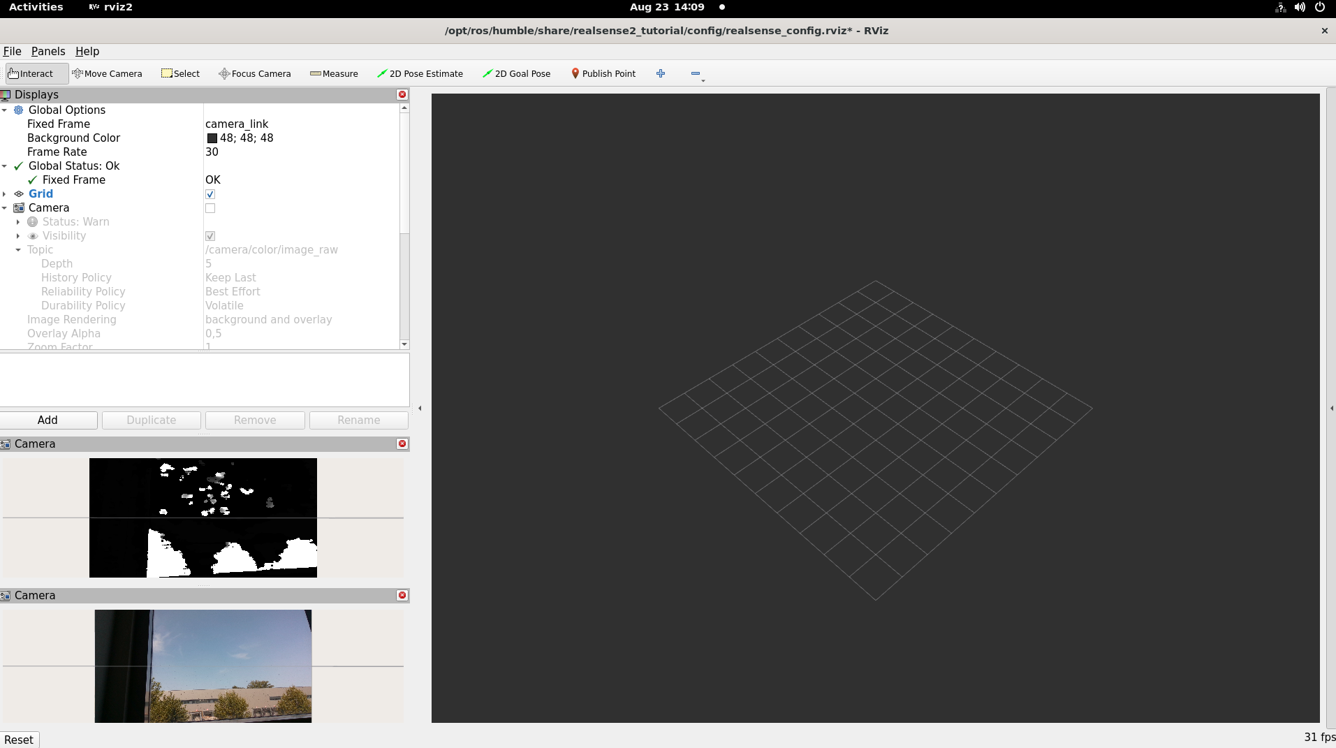Enable the Grid display checkbox
The height and width of the screenshot is (748, 1336).
coord(210,194)
